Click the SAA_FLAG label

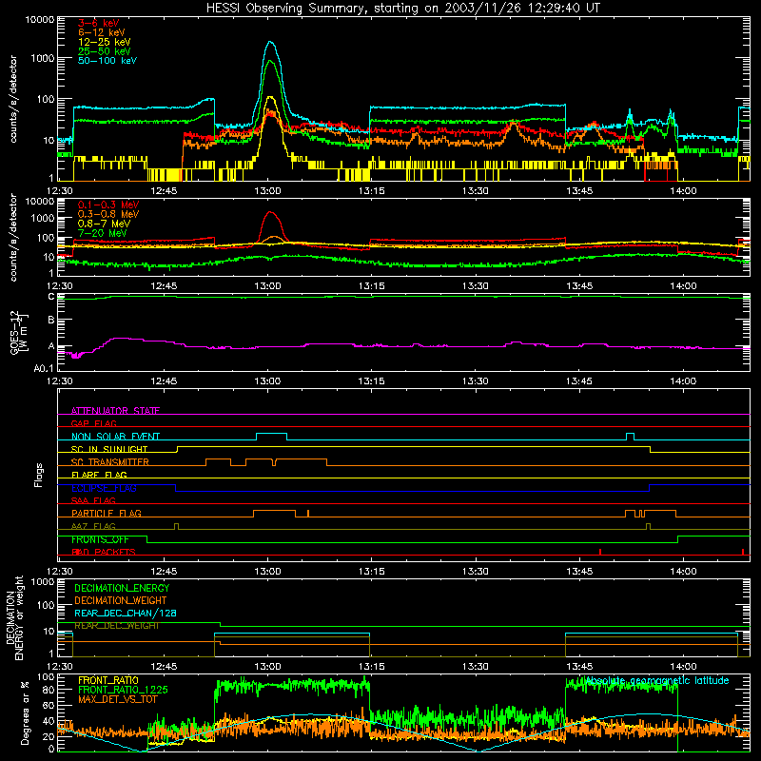click(93, 500)
